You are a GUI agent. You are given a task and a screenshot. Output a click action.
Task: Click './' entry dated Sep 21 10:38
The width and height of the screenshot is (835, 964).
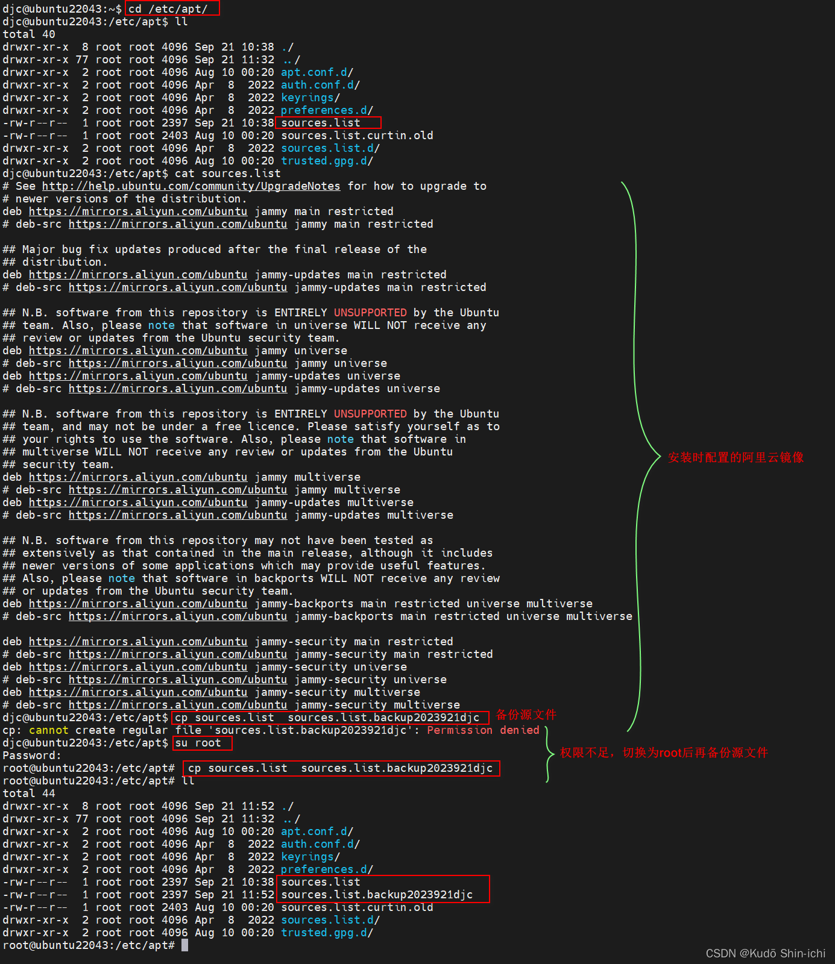click(x=288, y=47)
